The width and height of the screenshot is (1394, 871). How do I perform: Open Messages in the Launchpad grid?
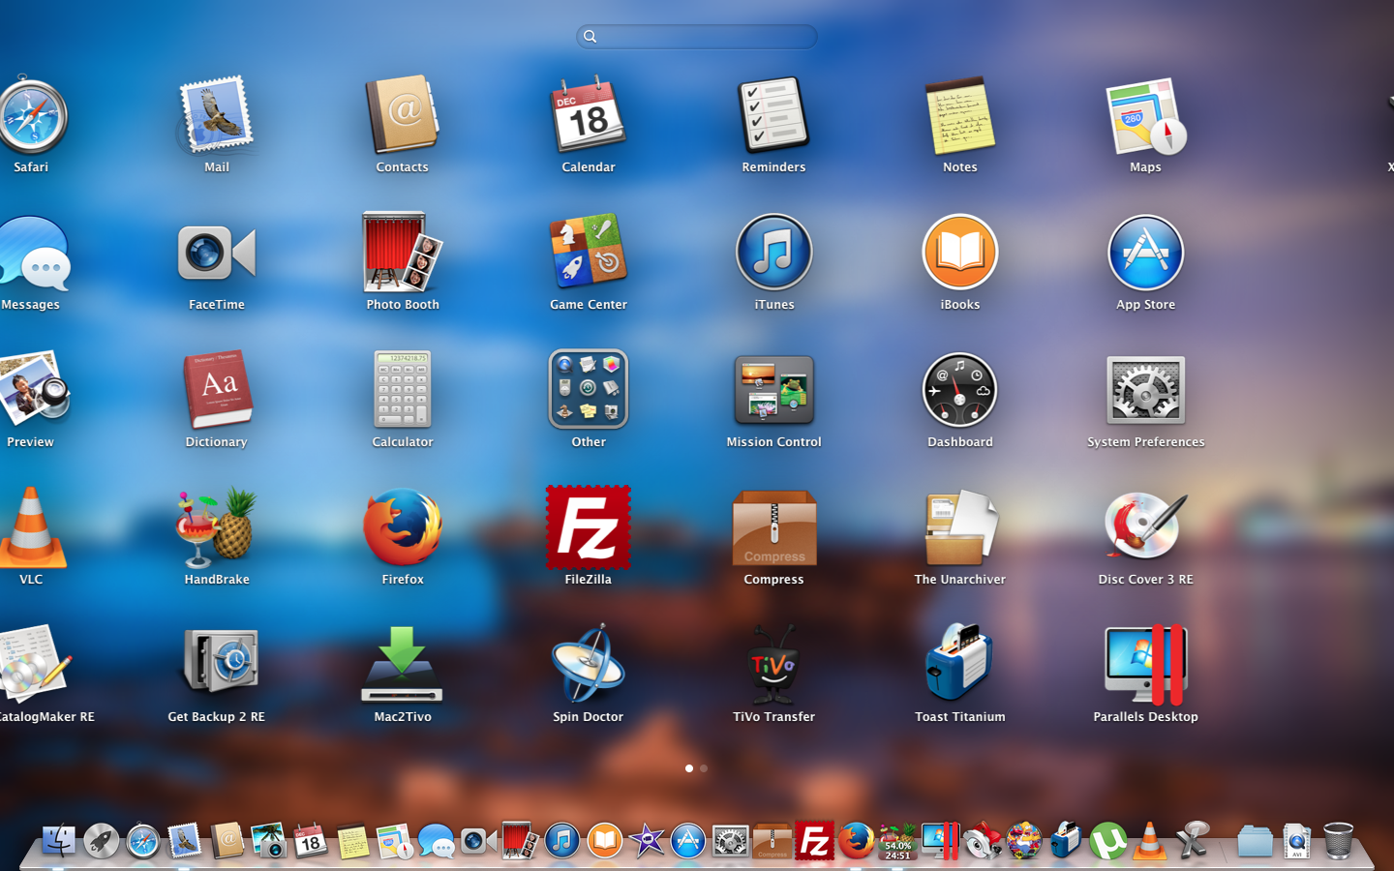[x=33, y=254]
